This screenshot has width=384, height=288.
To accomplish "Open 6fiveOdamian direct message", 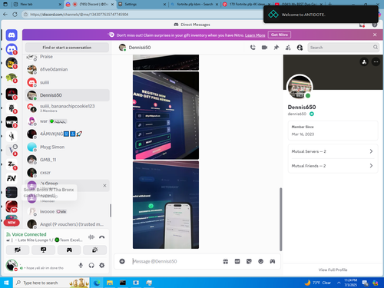I will 67,69.
